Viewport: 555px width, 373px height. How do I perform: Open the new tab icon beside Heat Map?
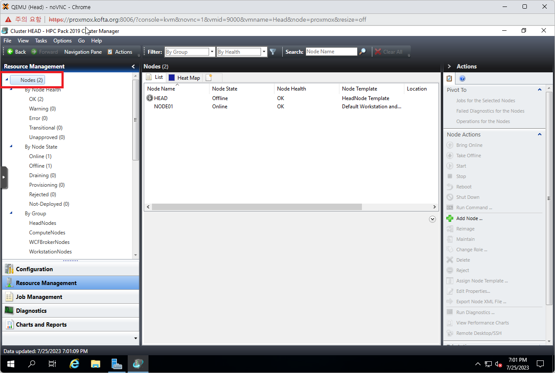coord(209,78)
